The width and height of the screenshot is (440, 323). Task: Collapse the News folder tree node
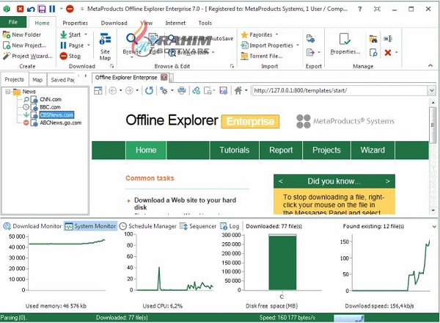(x=7, y=92)
